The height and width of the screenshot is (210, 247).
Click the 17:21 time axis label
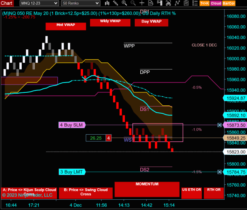coord(34,205)
